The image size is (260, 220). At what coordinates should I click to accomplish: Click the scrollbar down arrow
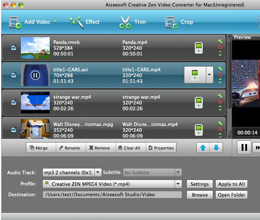[x=229, y=136]
